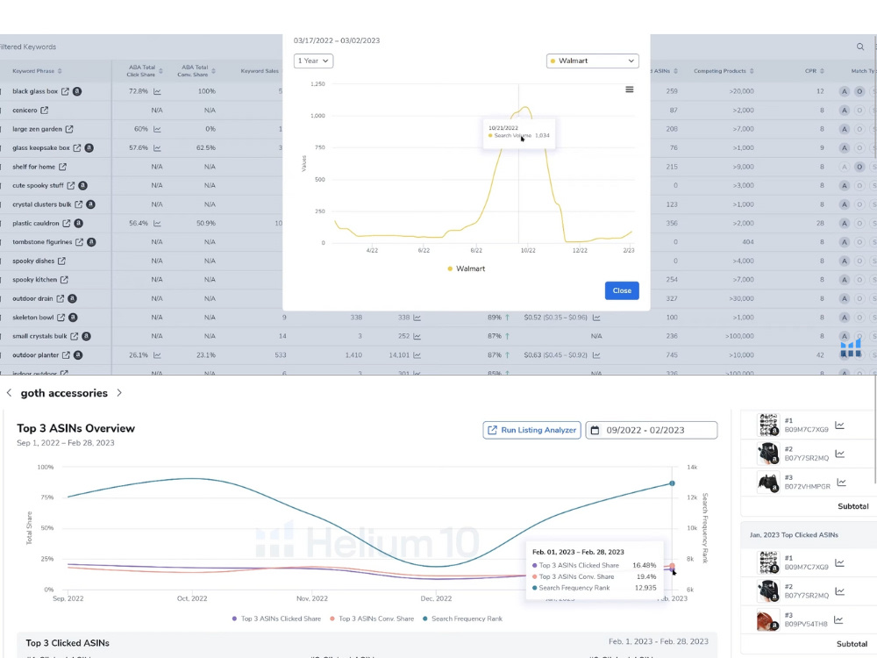877x658 pixels.
Task: Open PPC bid graph for outdoor planter
Action: coord(596,355)
